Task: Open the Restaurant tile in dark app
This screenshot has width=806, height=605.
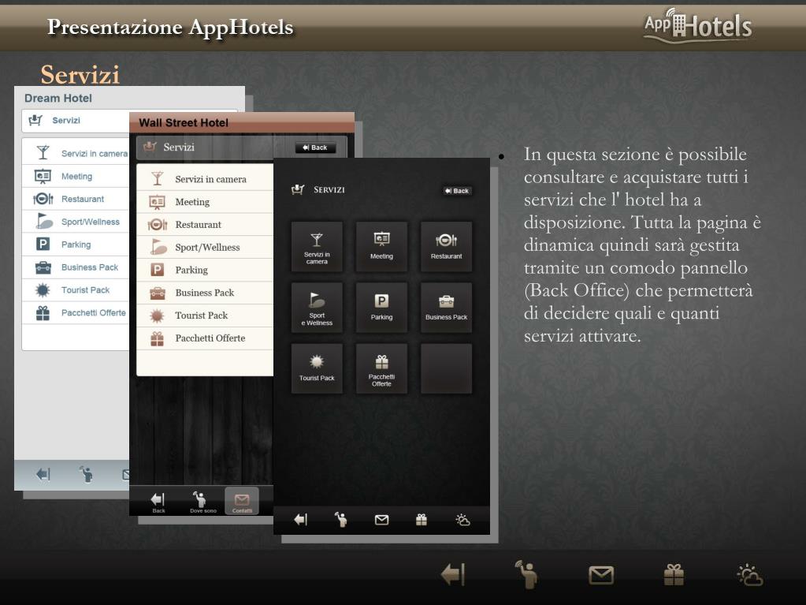Action: [x=446, y=246]
